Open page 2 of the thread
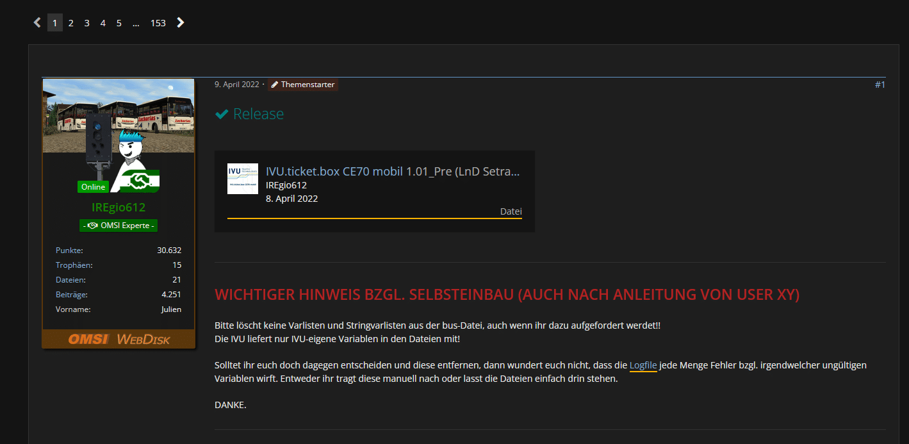 pyautogui.click(x=70, y=23)
